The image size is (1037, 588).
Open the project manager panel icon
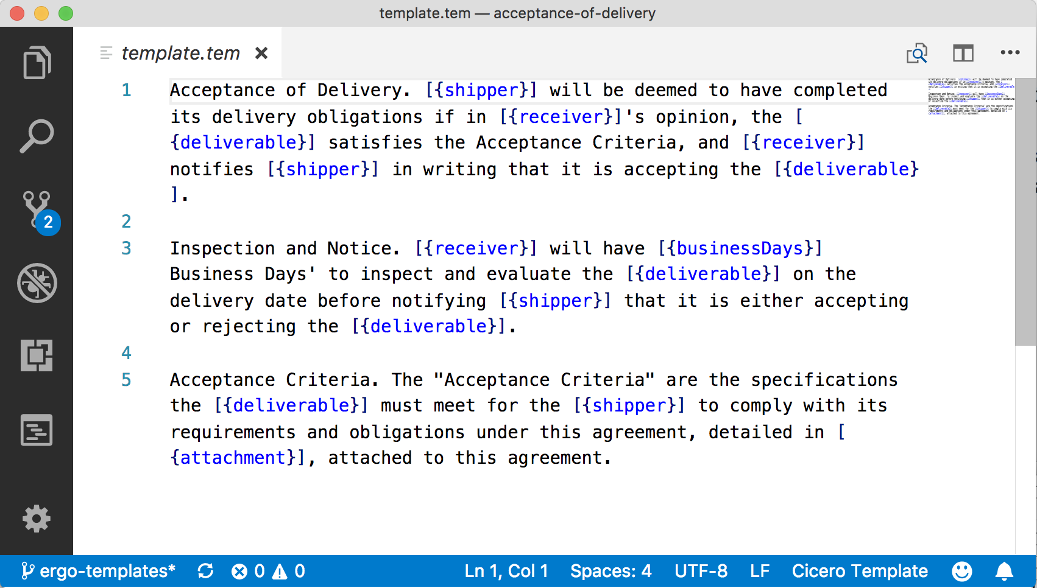coord(37,430)
